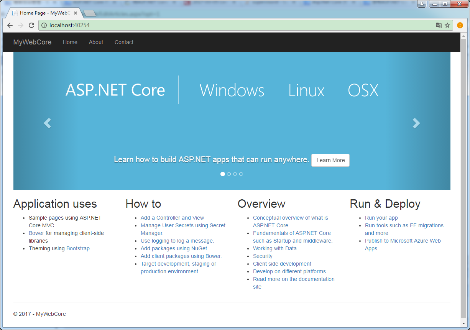The image size is (470, 330).
Task: Open Read more on the documentation site link
Action: click(294, 283)
